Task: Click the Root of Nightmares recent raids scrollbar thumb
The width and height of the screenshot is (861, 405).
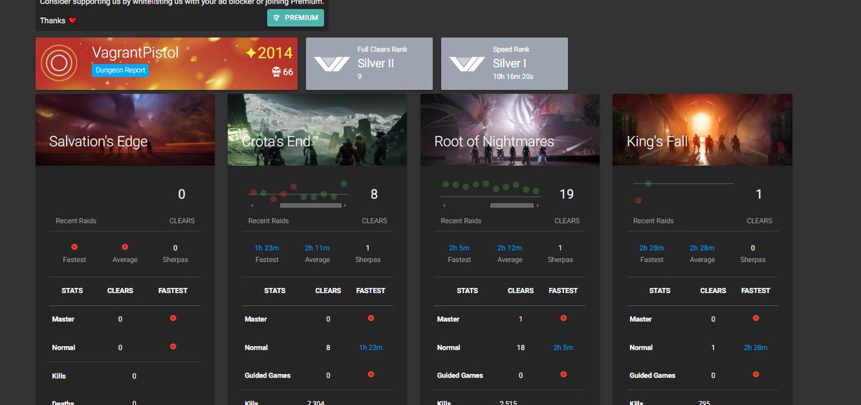Action: (512, 206)
